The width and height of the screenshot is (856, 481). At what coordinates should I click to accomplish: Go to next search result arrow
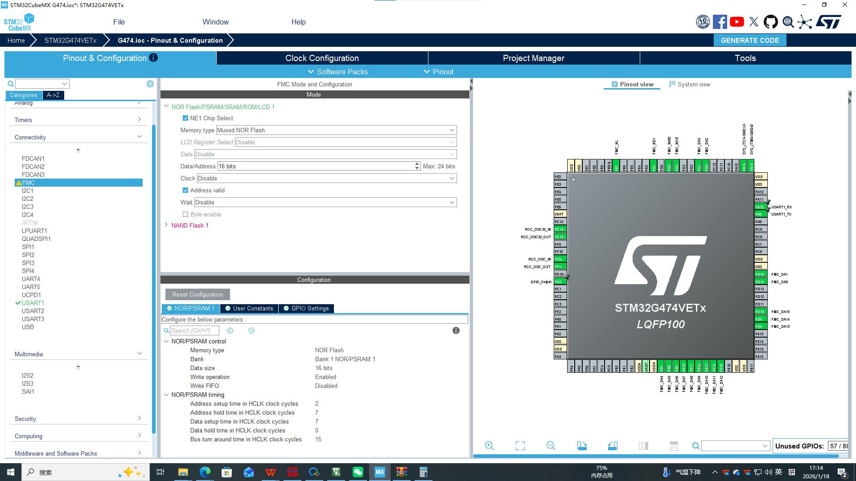click(251, 330)
